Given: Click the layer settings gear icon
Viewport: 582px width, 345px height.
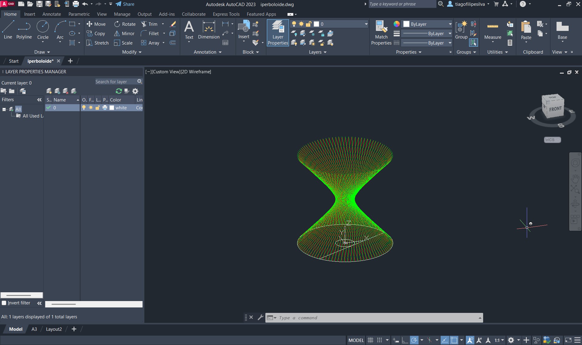Looking at the screenshot, I should (x=135, y=91).
